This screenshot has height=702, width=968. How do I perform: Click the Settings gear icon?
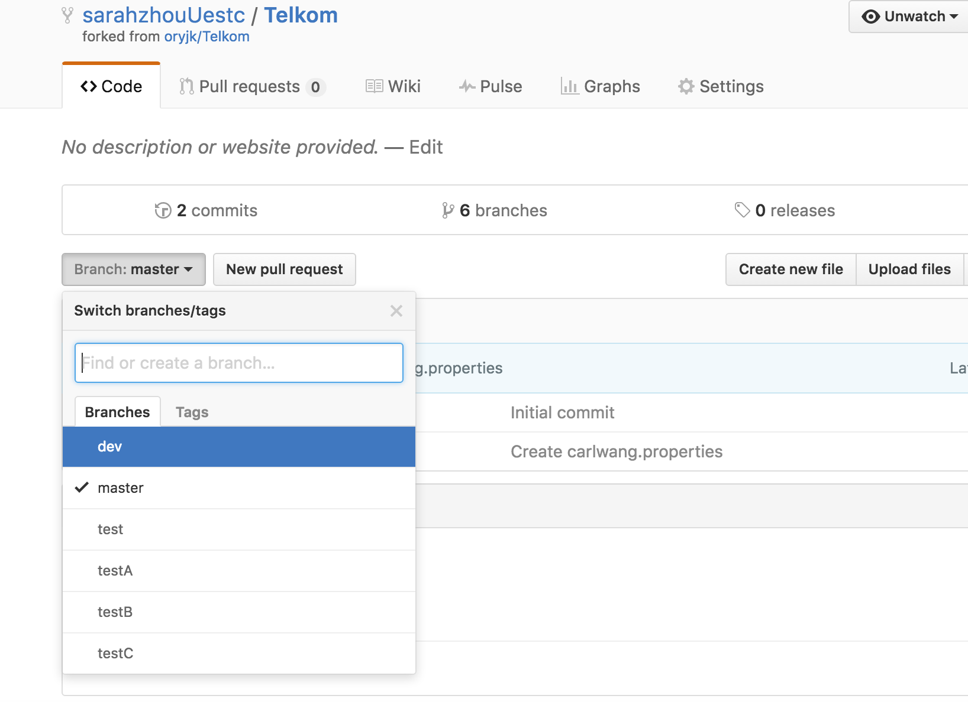pyautogui.click(x=686, y=86)
